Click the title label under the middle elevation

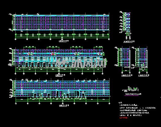point(60,75)
